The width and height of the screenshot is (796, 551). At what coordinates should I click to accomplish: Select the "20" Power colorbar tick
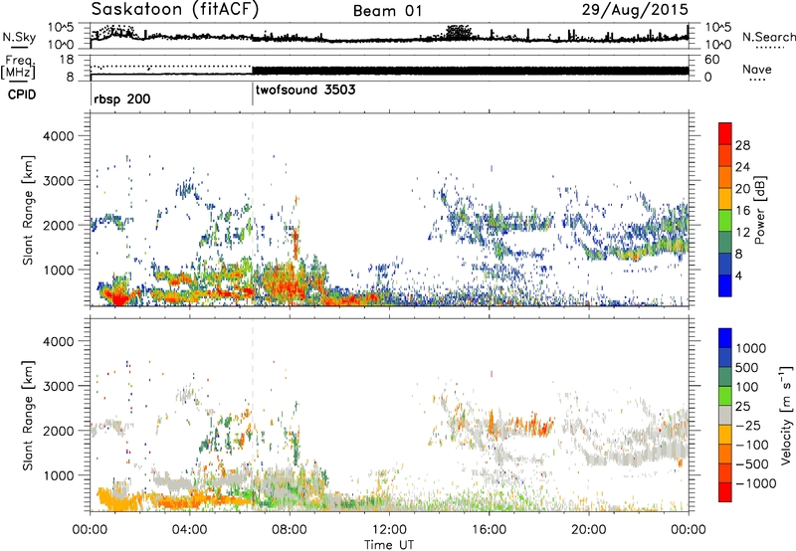(x=742, y=189)
